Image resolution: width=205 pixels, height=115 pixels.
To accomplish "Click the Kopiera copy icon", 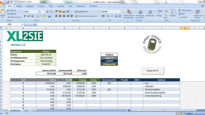I will [x=8, y=14].
